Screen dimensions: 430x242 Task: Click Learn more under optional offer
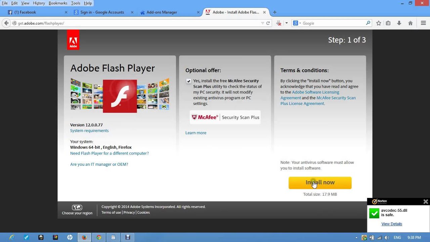[x=196, y=133]
